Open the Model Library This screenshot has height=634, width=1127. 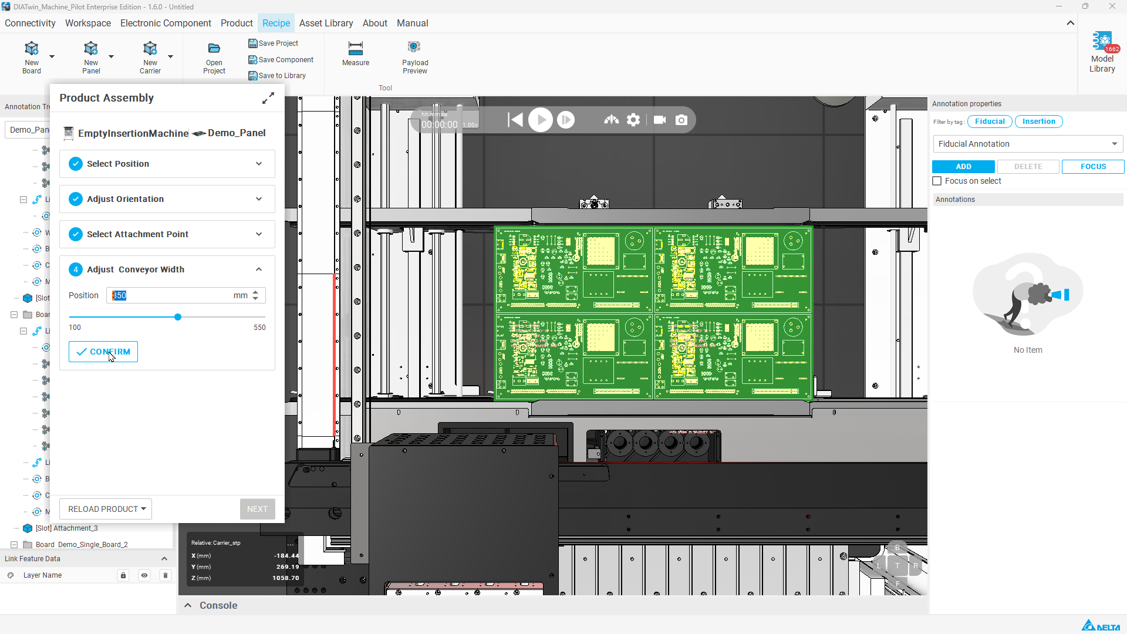(x=1102, y=53)
